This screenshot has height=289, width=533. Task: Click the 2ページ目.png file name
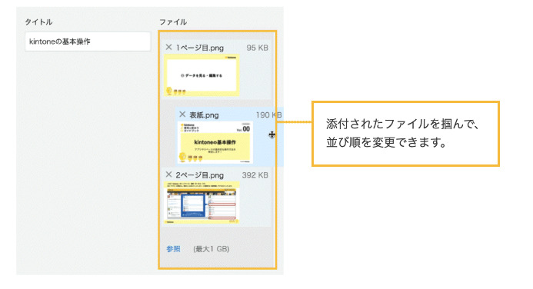click(x=199, y=175)
